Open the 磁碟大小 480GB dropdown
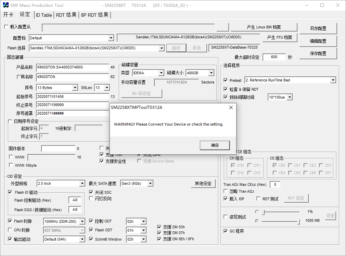The width and height of the screenshot is (346, 256). coord(211,73)
